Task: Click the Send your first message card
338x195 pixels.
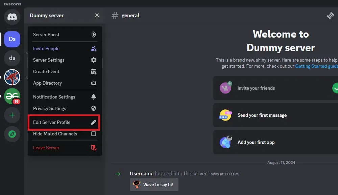Action: 276,115
